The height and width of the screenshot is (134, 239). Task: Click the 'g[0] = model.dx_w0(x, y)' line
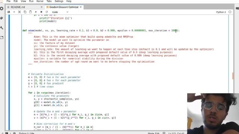(x=51, y=102)
